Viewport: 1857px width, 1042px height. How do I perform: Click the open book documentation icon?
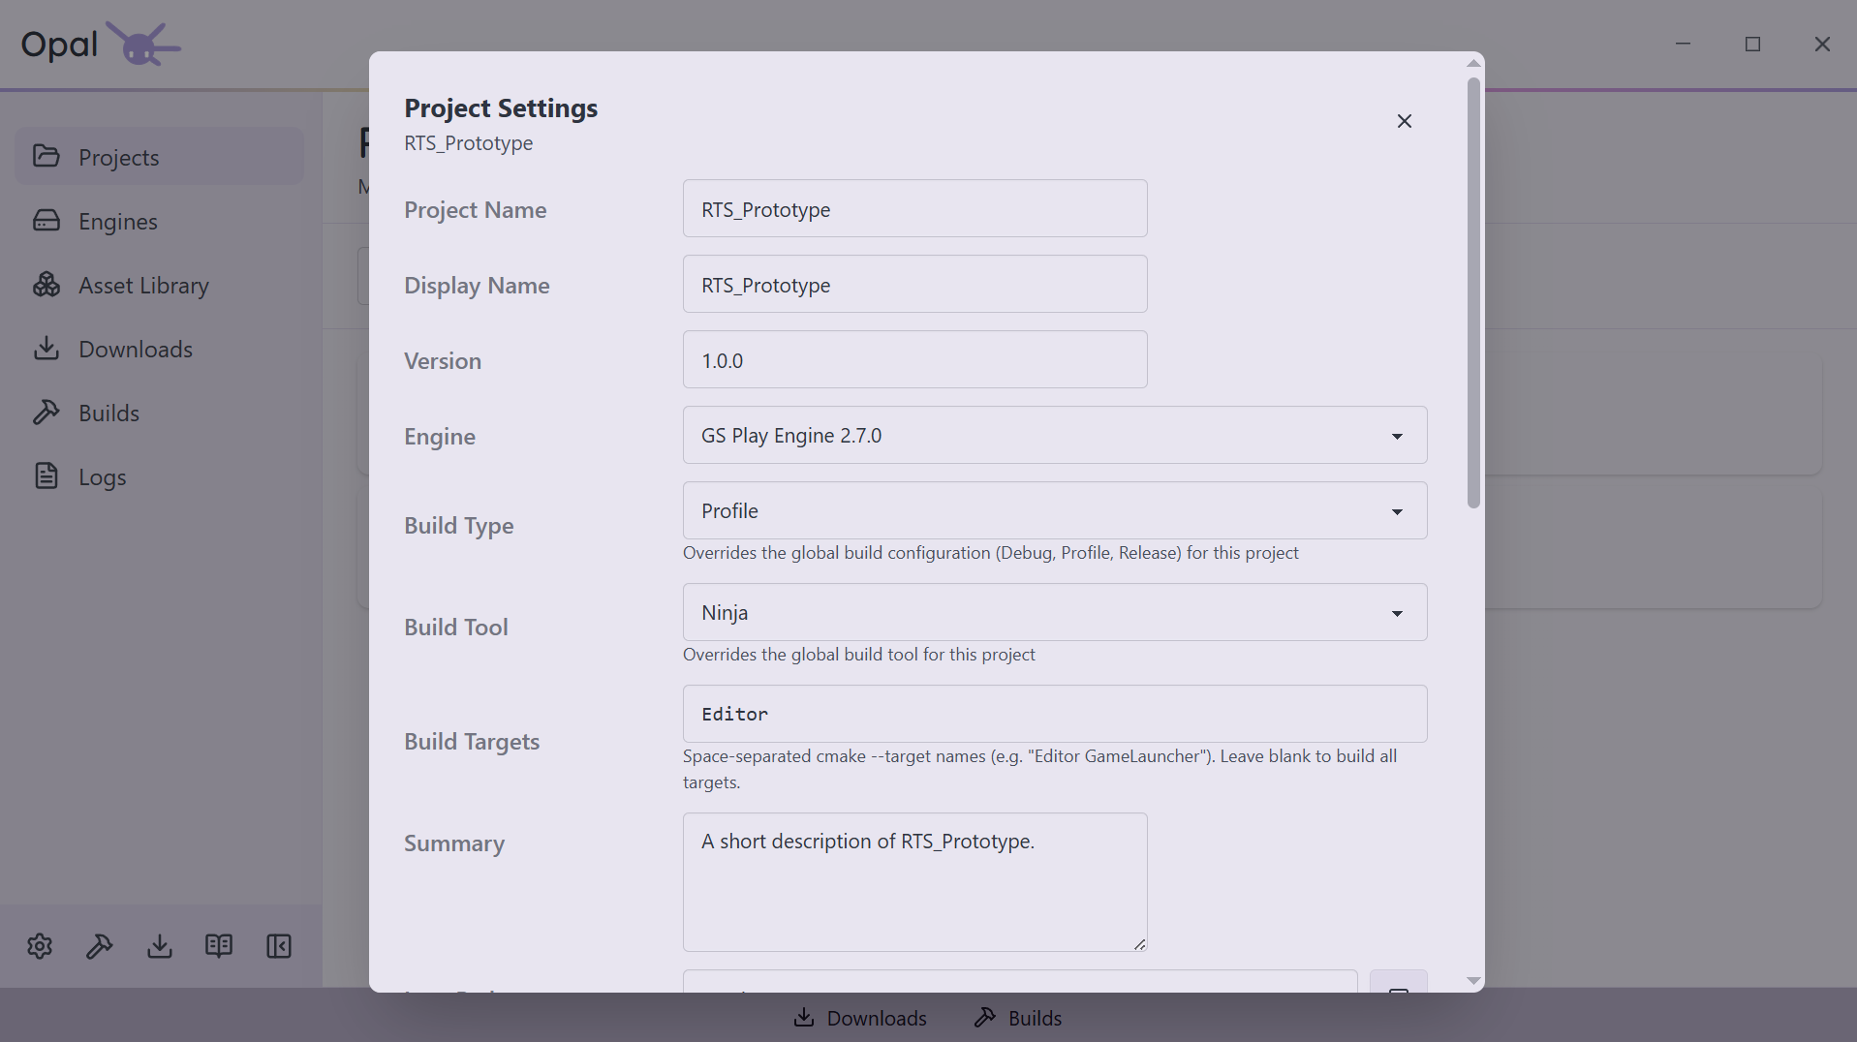coord(219,946)
